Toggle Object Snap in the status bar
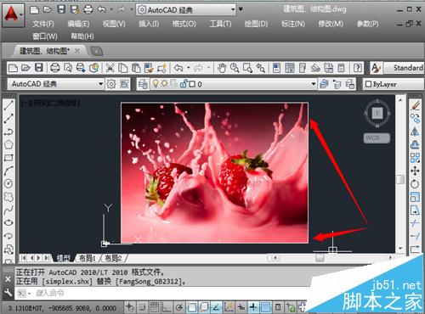Screen dimensions: 425x314 (x=191, y=307)
